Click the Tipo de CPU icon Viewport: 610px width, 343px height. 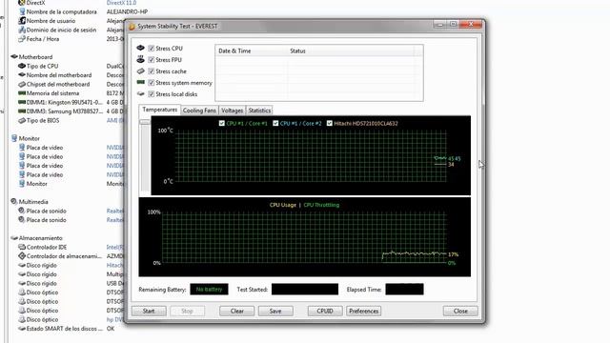click(x=22, y=66)
